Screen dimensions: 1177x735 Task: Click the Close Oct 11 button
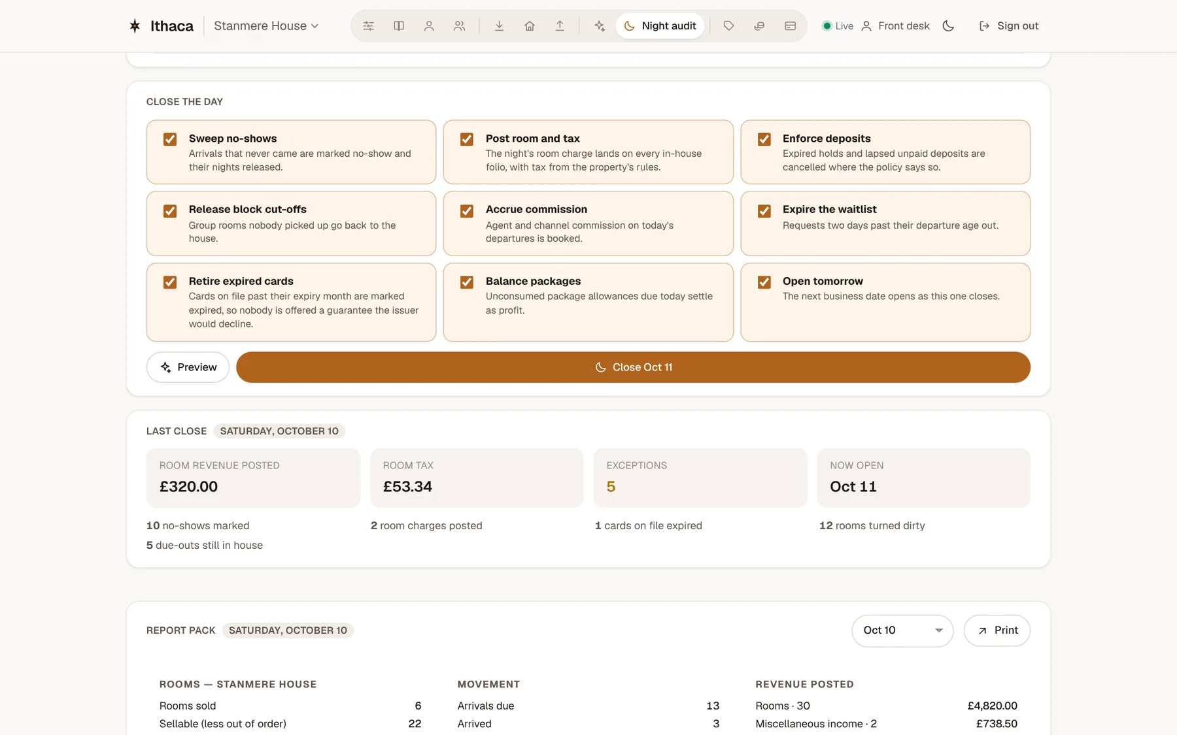(x=633, y=367)
